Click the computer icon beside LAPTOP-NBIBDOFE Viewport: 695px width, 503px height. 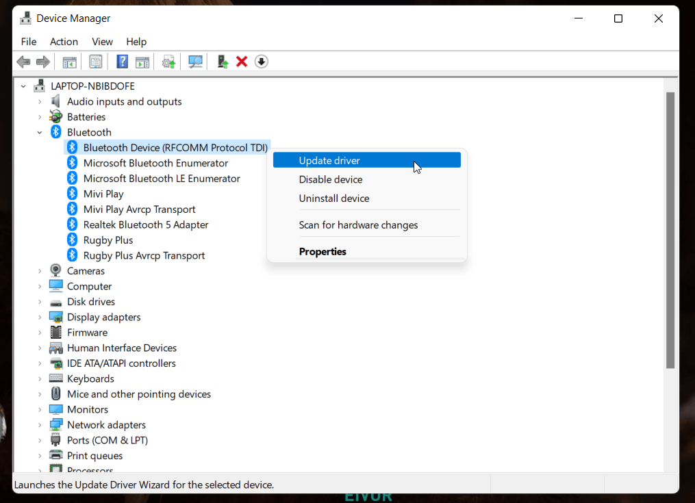40,86
